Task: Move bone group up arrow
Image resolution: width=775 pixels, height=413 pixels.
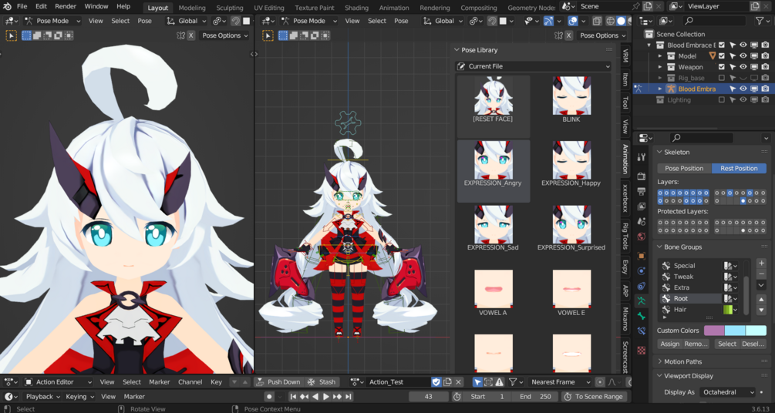Action: 761,300
